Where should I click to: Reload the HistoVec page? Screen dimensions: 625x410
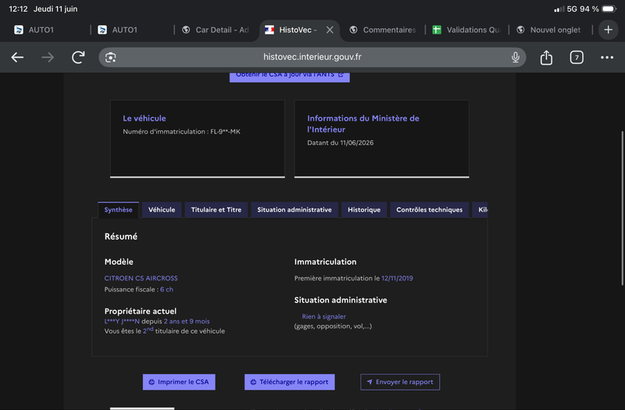[x=78, y=57]
